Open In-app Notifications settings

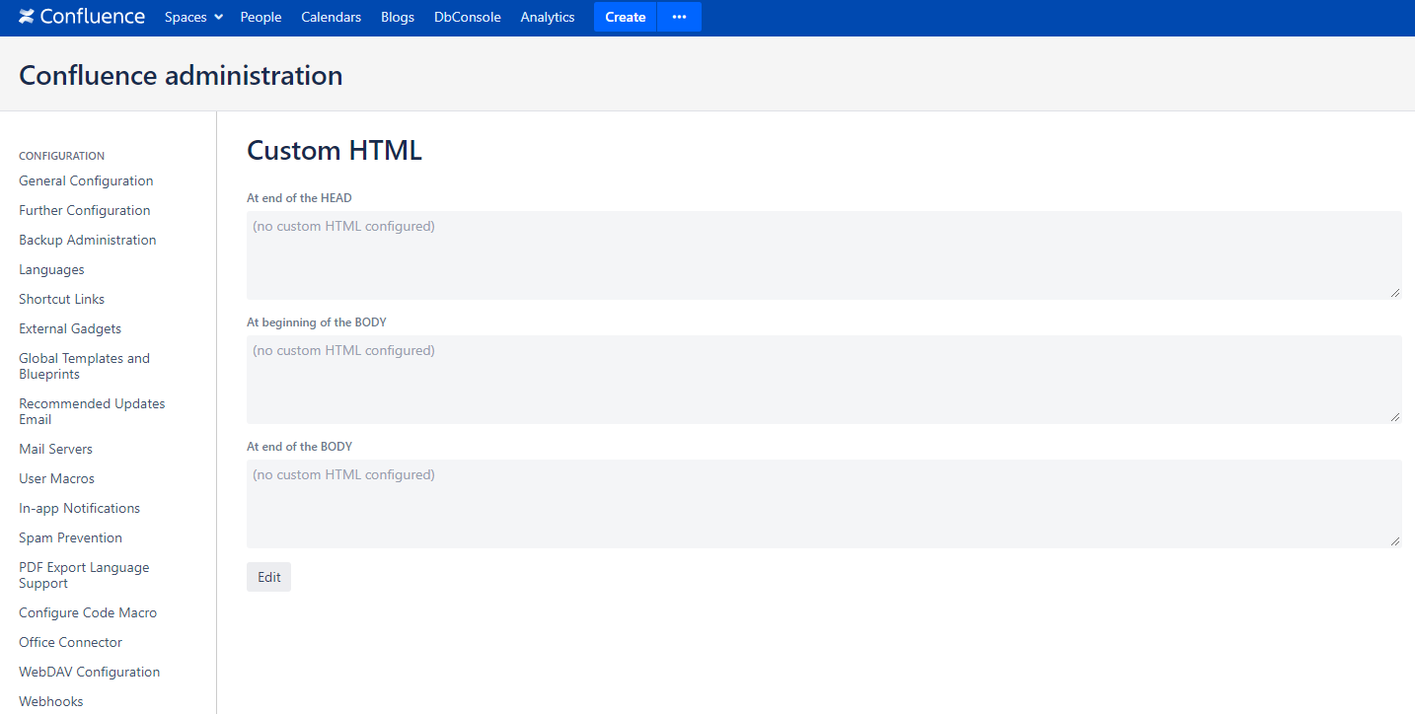pyautogui.click(x=79, y=508)
